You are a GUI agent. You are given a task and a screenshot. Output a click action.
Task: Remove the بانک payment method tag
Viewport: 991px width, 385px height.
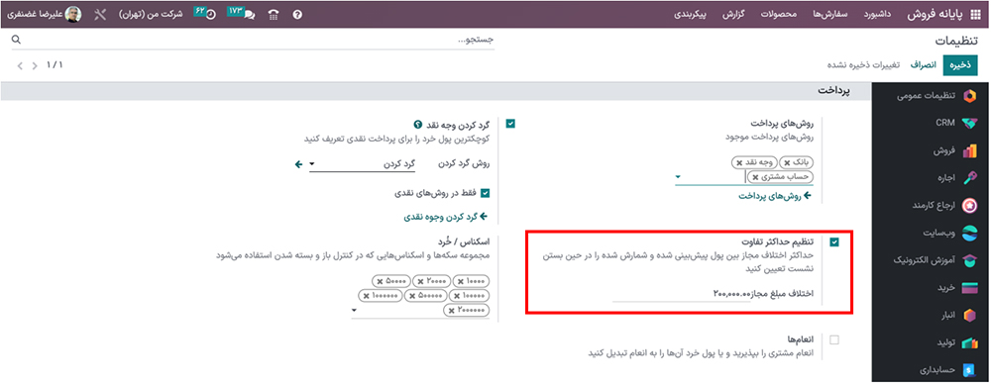click(786, 163)
